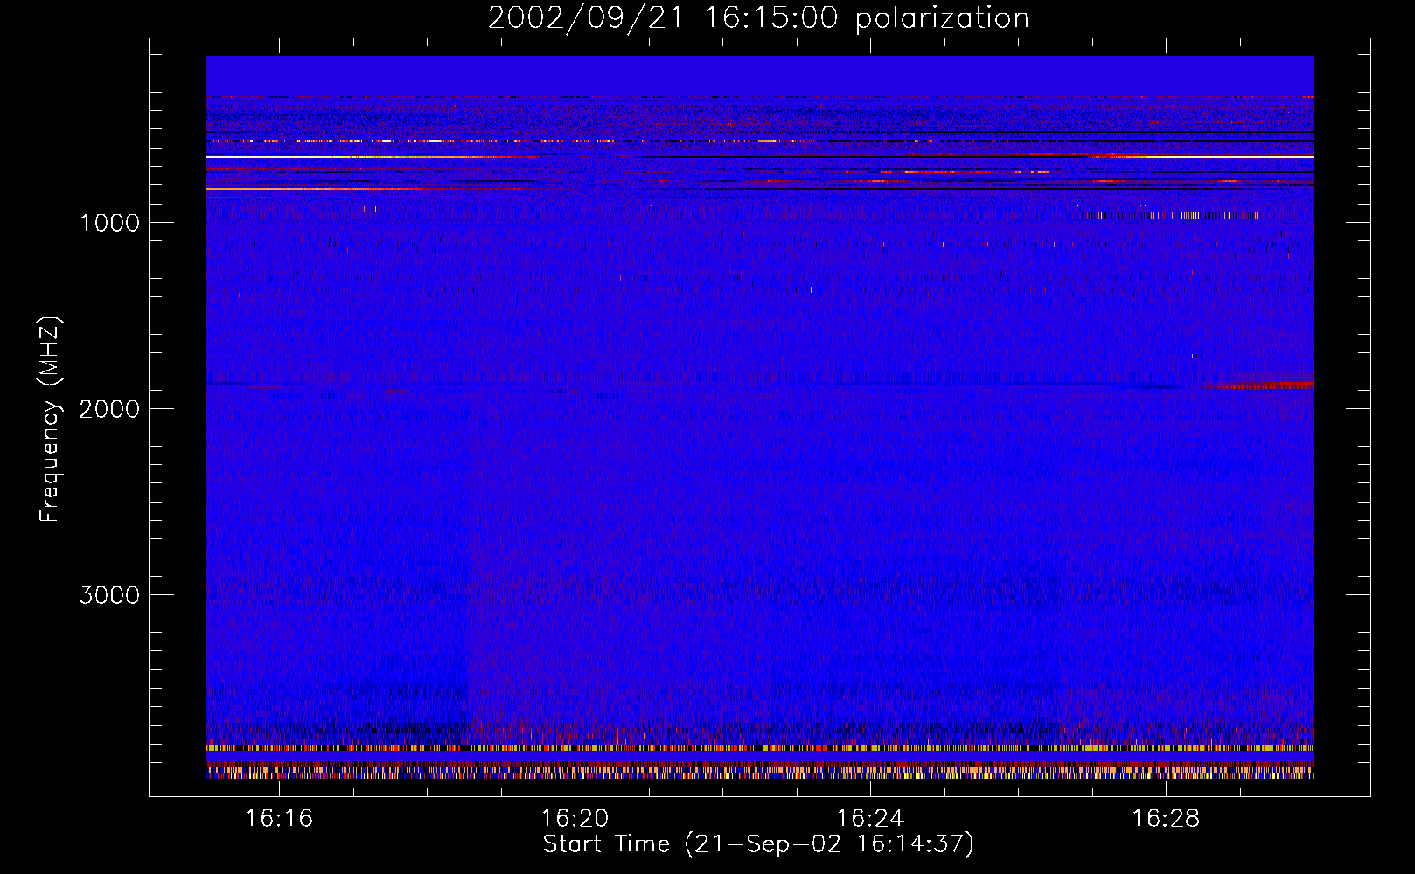The image size is (1415, 874).
Task: Click the "Frequency (MHZ)" y-axis label
Action: 50,420
